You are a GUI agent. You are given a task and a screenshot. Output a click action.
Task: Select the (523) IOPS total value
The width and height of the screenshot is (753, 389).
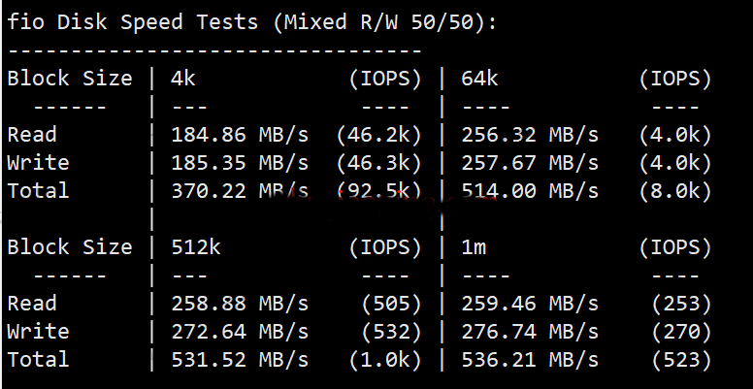[x=681, y=360]
